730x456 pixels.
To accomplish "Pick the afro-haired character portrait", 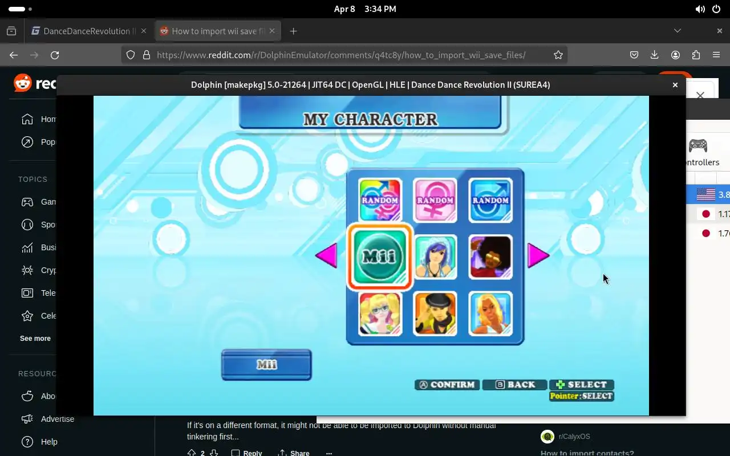I will [490, 256].
